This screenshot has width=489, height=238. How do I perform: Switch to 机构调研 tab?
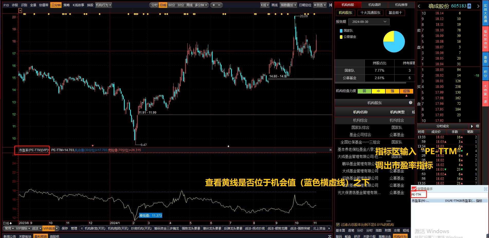click(374, 5)
